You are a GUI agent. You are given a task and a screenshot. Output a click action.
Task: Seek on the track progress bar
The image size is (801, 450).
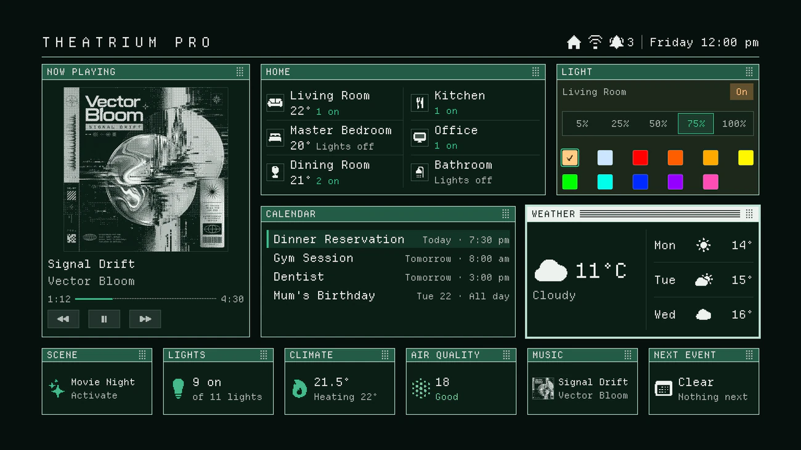[145, 299]
